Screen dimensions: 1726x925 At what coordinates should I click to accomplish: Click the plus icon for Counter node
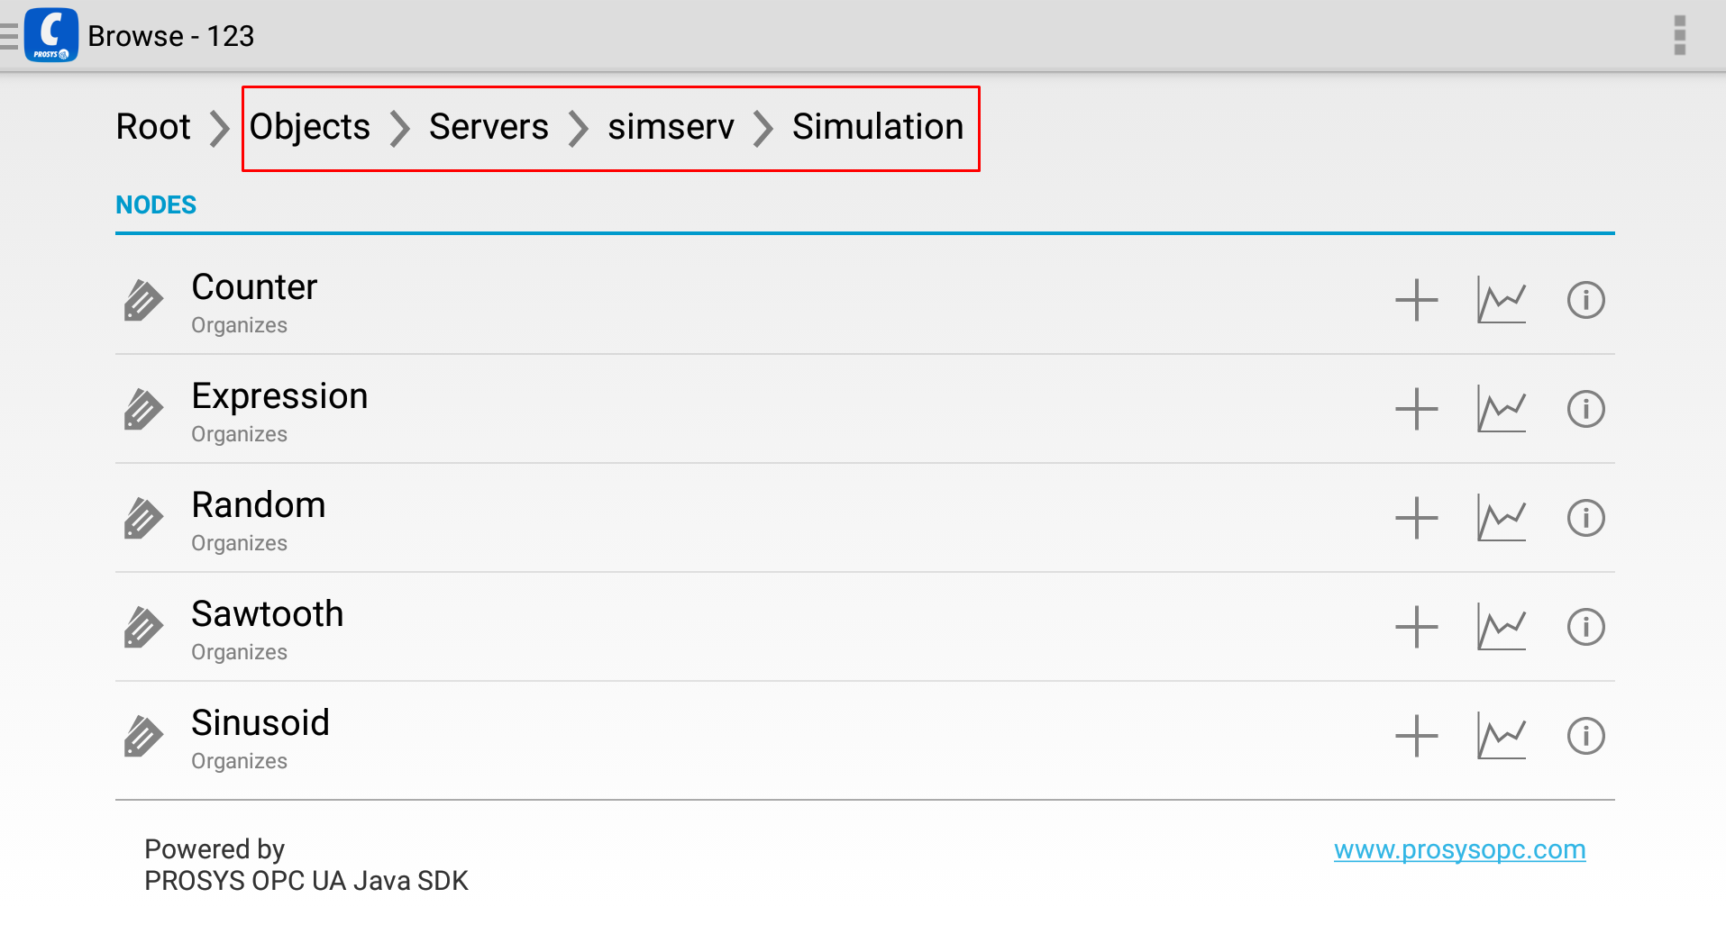coord(1416,300)
